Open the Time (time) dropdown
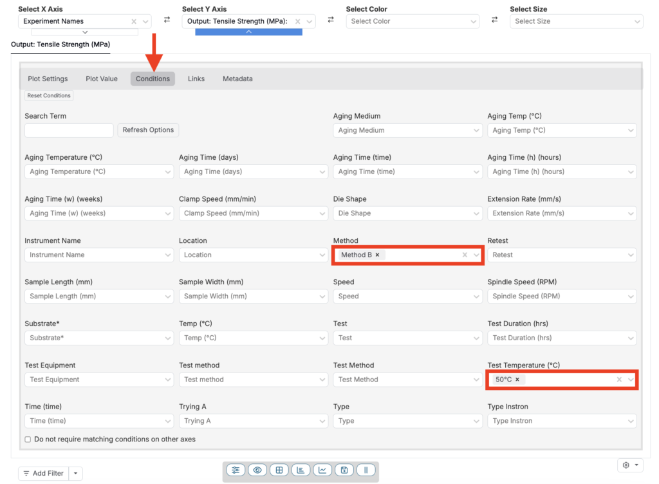Viewport: 659px width, 484px height. click(98, 421)
